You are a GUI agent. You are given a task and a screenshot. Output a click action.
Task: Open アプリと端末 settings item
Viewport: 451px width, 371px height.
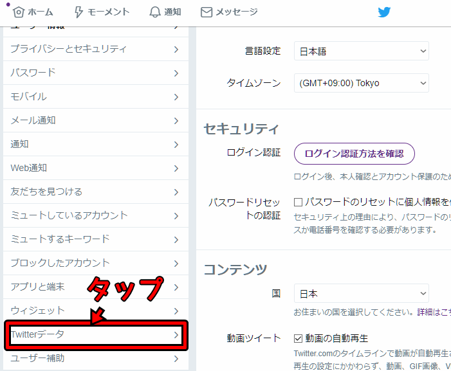[x=96, y=287]
